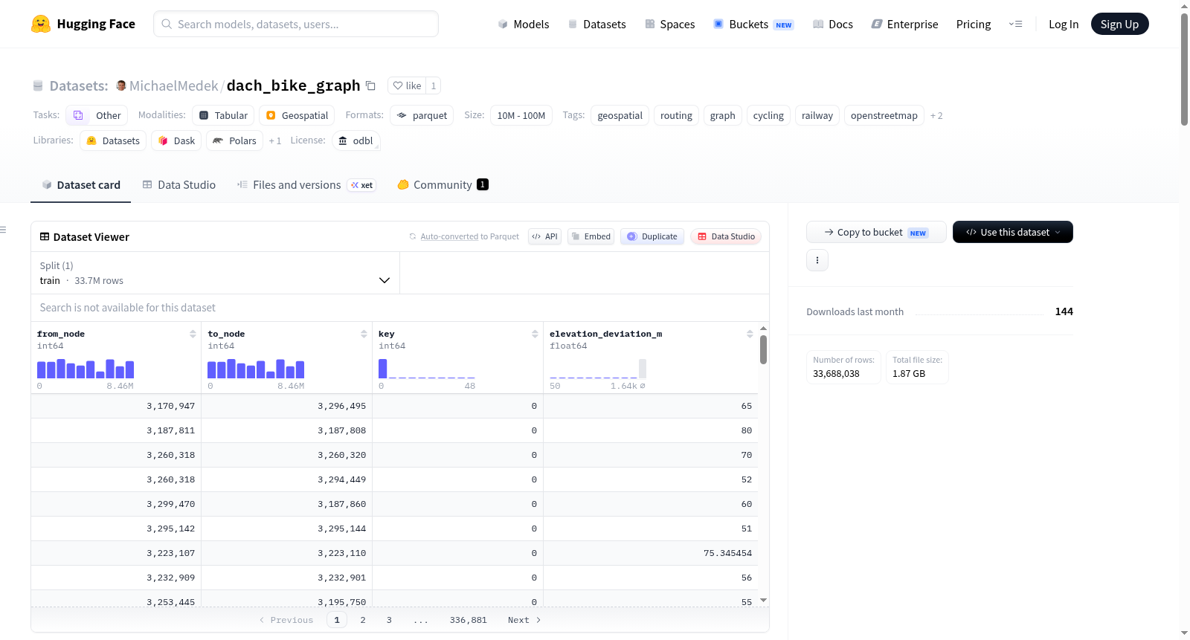Click the Datasets library tag
Image resolution: width=1190 pixels, height=640 pixels.
pyautogui.click(x=113, y=140)
